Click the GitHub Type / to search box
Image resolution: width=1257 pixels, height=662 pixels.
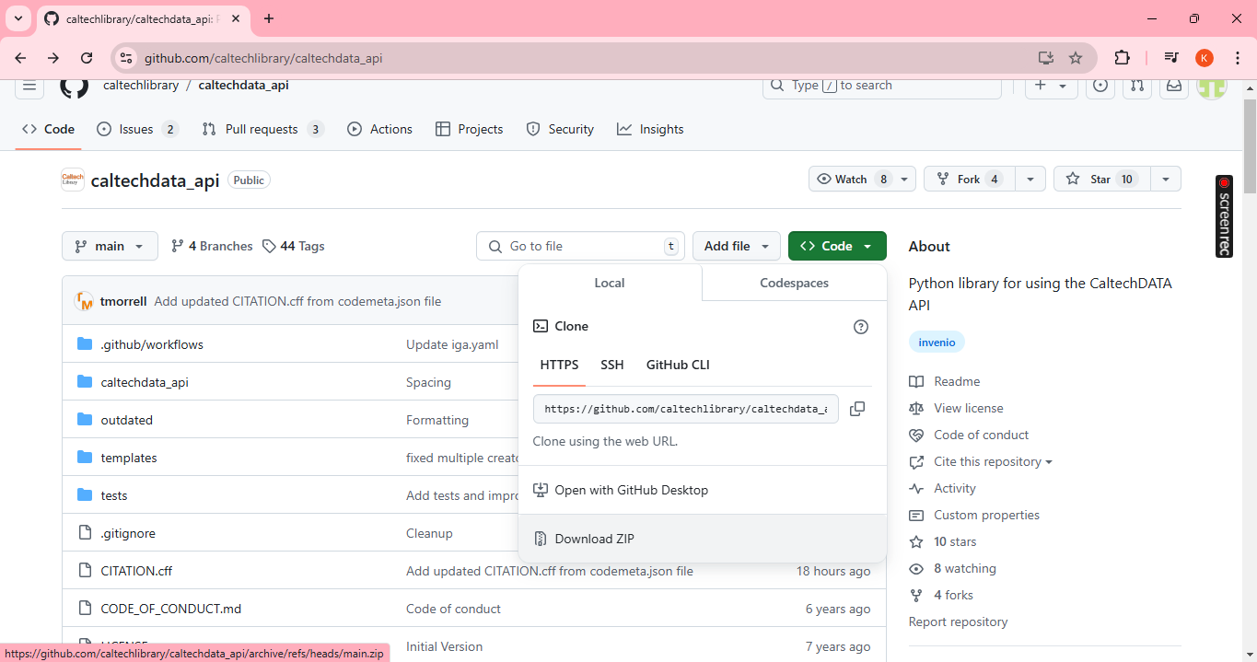[x=882, y=86]
